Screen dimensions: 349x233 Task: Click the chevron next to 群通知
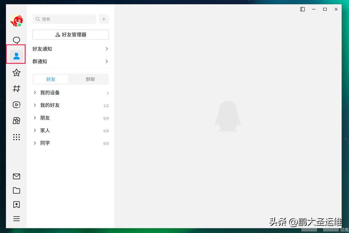click(107, 62)
